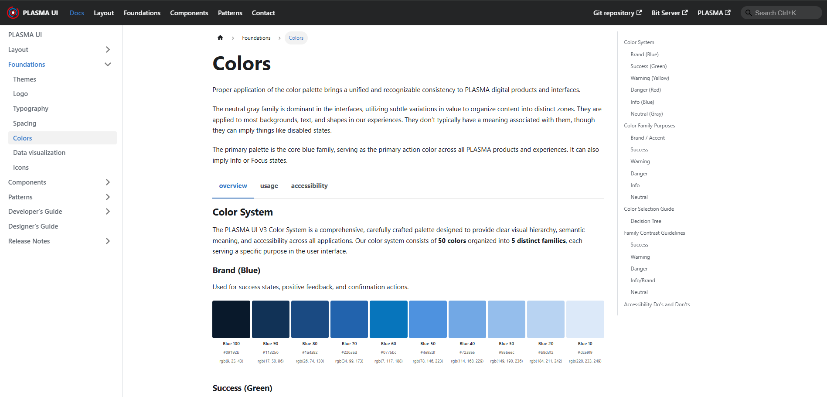Jump to Family Contrast Guidelines in contents

tap(654, 233)
